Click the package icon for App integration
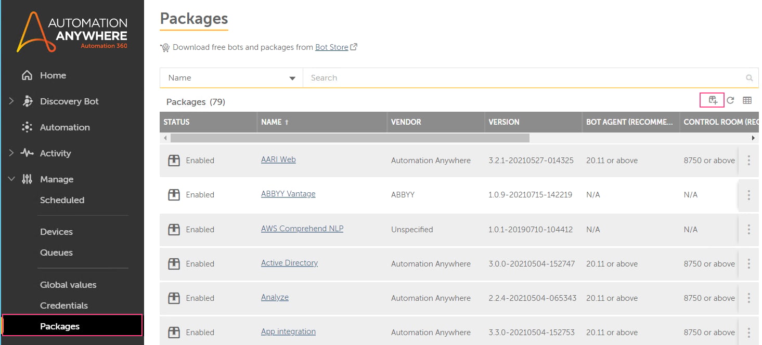Viewport: 762px width, 345px height. (174, 333)
